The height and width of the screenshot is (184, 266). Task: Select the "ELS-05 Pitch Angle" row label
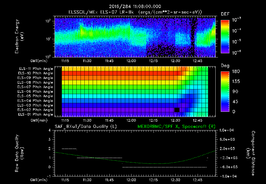pos(35,96)
